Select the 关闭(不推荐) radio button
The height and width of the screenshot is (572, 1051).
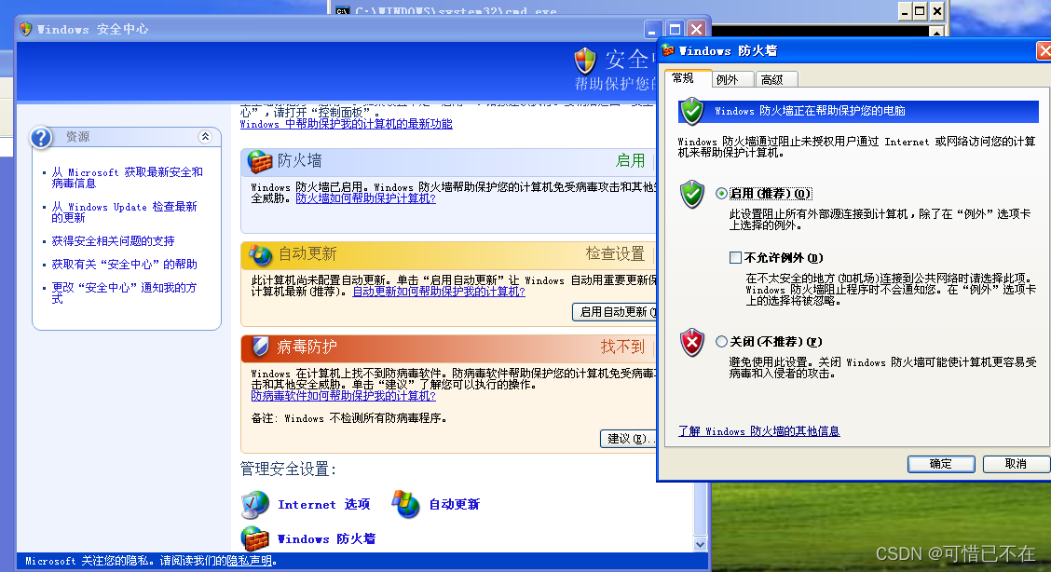pyautogui.click(x=722, y=341)
